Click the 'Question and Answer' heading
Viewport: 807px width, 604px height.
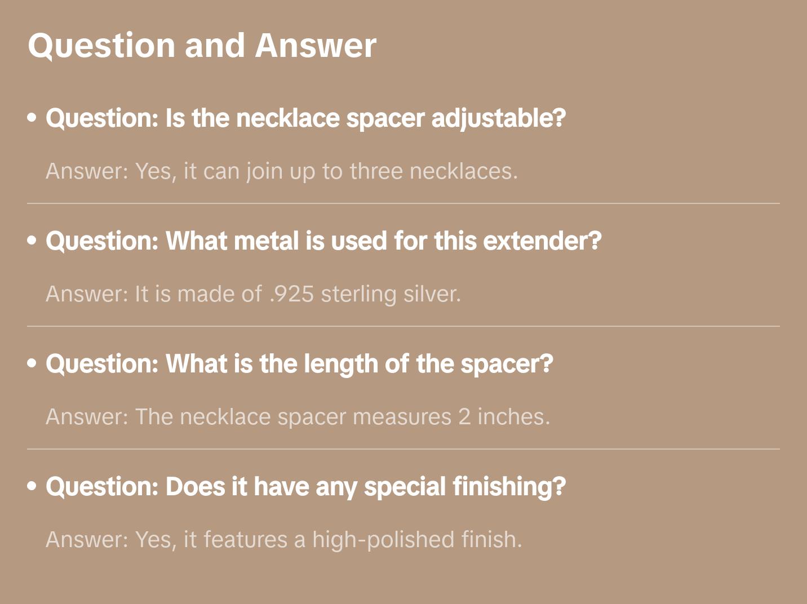click(x=202, y=45)
